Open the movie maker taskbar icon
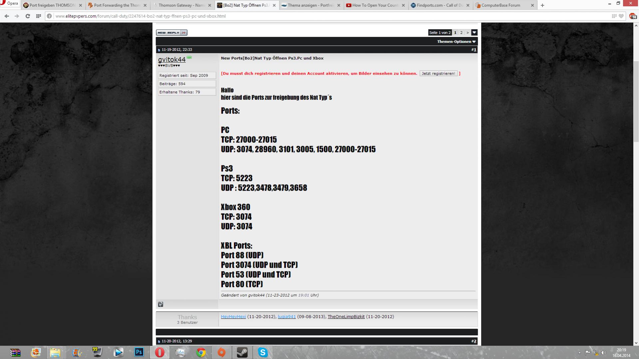The width and height of the screenshot is (639, 359). (77, 352)
